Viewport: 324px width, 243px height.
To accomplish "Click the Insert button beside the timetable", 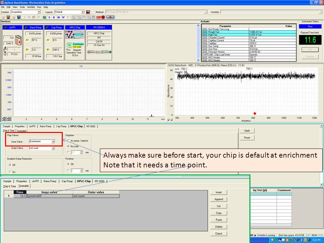I will (x=219, y=192).
